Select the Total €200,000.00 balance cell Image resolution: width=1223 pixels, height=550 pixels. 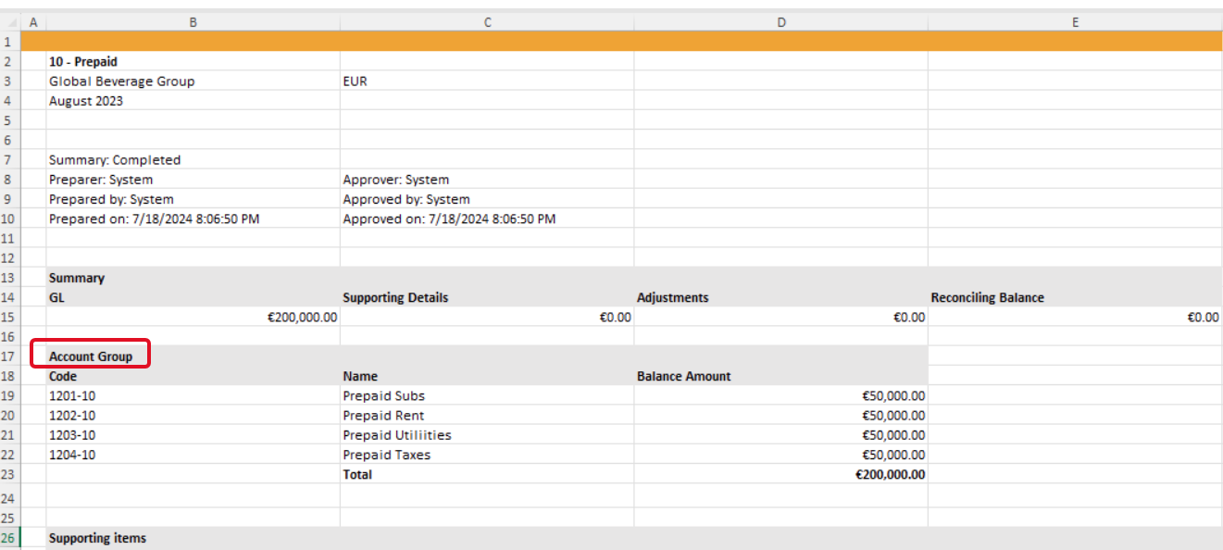(780, 474)
